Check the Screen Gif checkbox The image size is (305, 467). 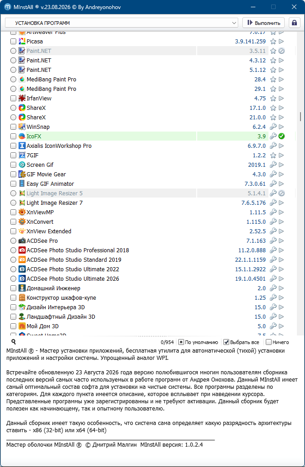coord(13,165)
